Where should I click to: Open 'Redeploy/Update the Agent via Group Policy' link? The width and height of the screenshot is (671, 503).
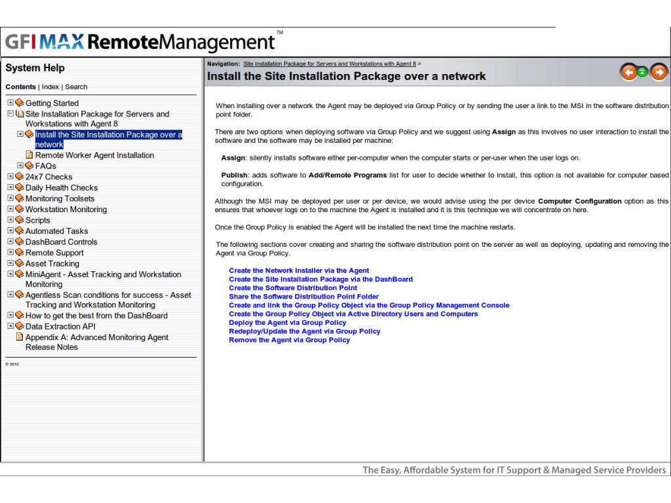(305, 331)
